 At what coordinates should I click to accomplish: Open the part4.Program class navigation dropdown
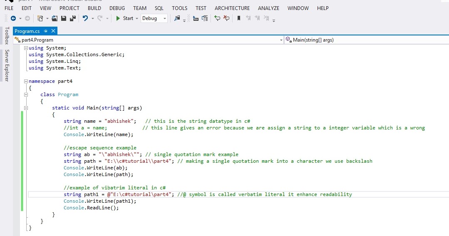(149, 40)
